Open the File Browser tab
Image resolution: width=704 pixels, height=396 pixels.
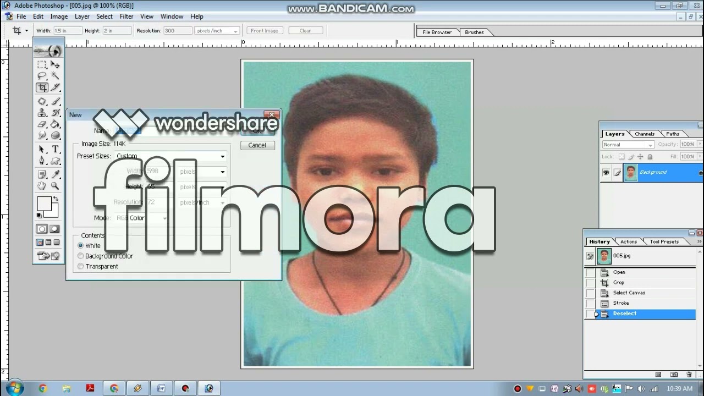(437, 32)
